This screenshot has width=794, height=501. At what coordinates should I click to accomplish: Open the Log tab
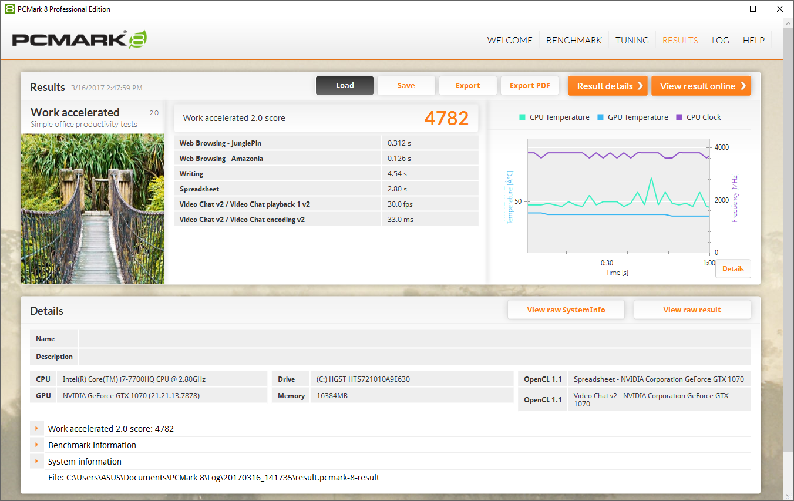pos(720,41)
